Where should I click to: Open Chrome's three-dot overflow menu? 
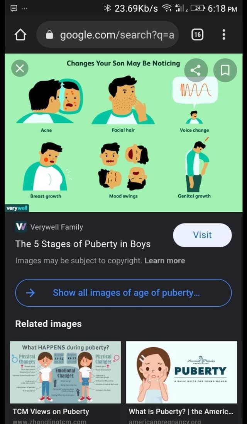(223, 34)
